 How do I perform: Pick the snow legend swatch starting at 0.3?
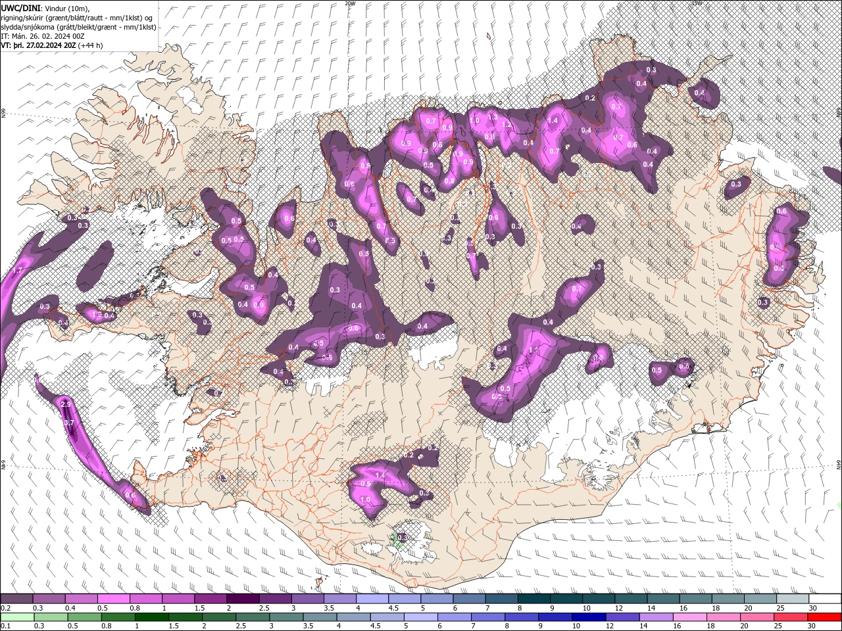(49, 599)
